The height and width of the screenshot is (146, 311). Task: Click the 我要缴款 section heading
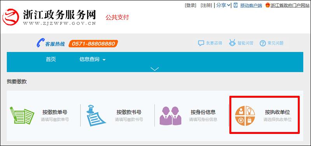click(x=17, y=82)
